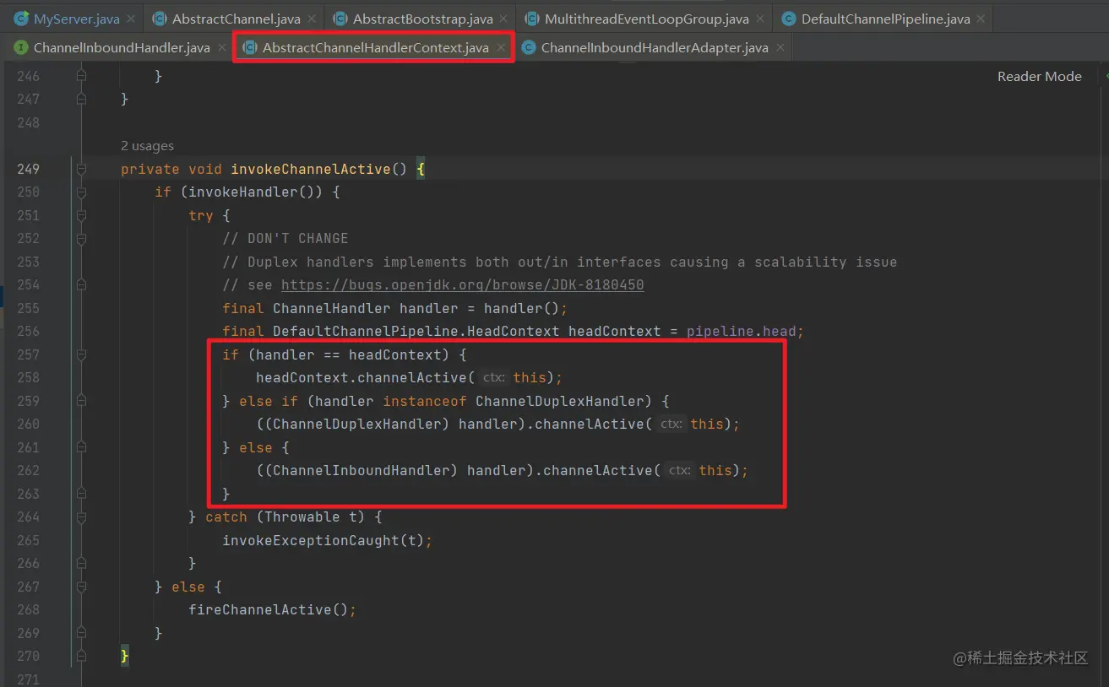The height and width of the screenshot is (687, 1109).
Task: Click fold end marker at line 266
Action: pyautogui.click(x=82, y=563)
